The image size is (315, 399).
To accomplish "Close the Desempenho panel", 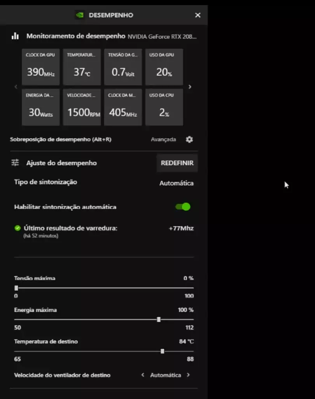I will (198, 15).
